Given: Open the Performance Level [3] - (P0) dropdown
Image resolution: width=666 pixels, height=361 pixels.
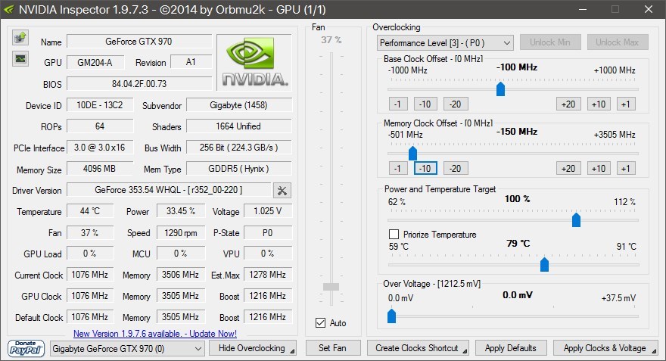Looking at the screenshot, I should pos(445,43).
